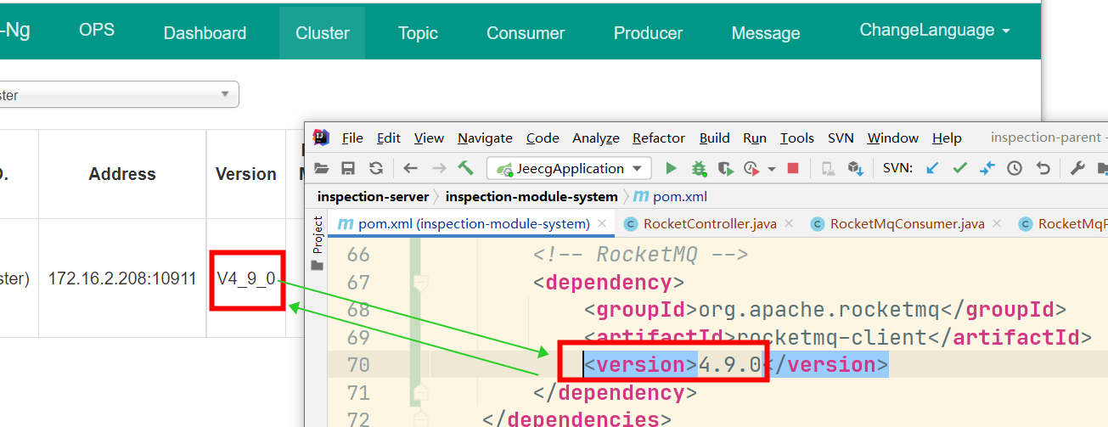Open the vertical Project tool window tab
Screen dimensions: 1108x427
pos(318,234)
